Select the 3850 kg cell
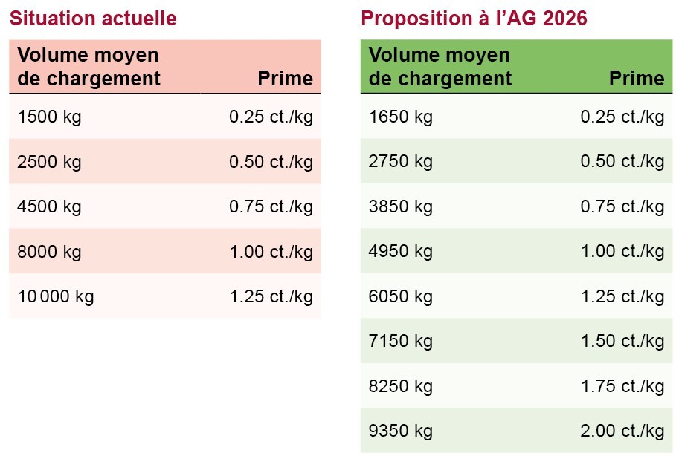 [400, 207]
